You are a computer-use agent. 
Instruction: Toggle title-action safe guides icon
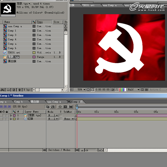[88, 90]
